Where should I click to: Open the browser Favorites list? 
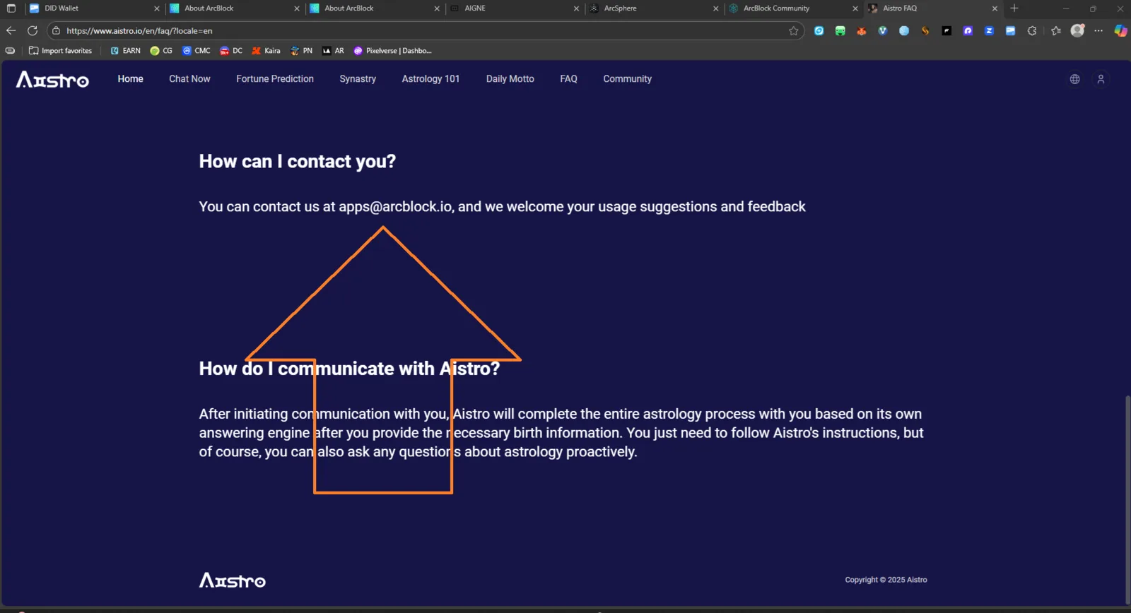pyautogui.click(x=1056, y=30)
